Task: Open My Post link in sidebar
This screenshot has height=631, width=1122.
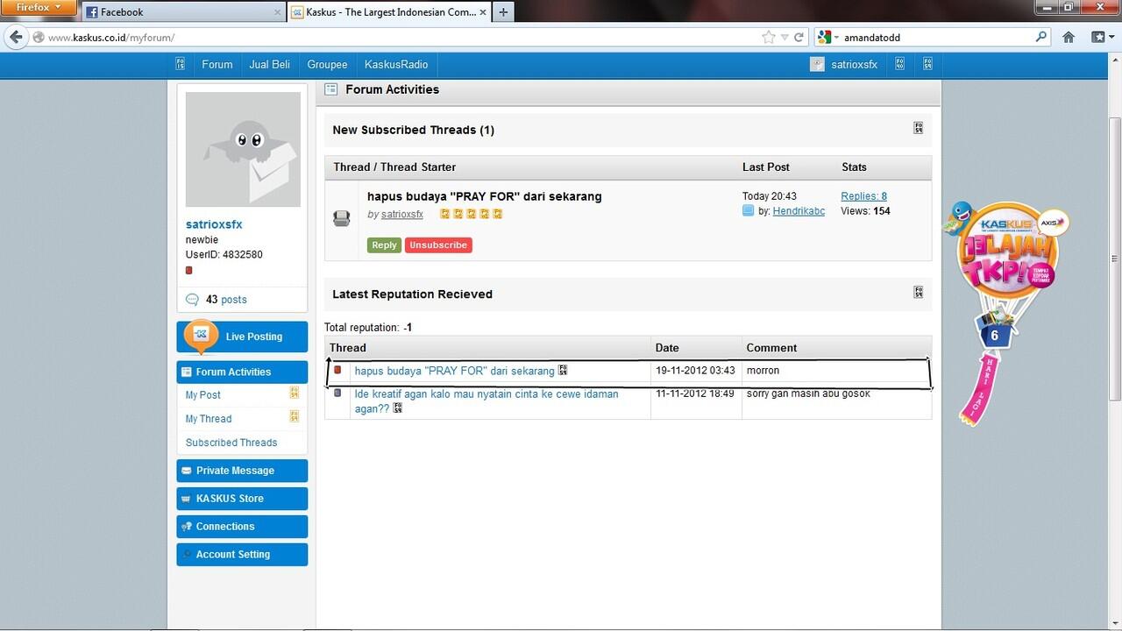Action: 203,395
